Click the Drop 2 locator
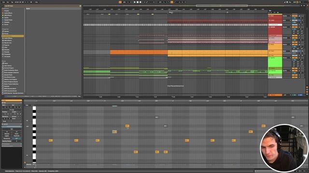 171,12
